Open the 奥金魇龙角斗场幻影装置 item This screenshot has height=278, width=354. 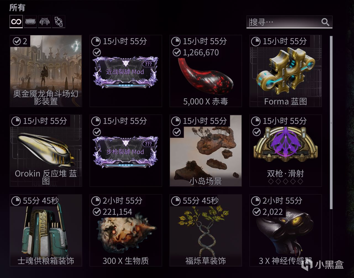[x=46, y=71]
